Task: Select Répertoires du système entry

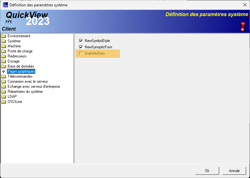Action: coord(25,92)
